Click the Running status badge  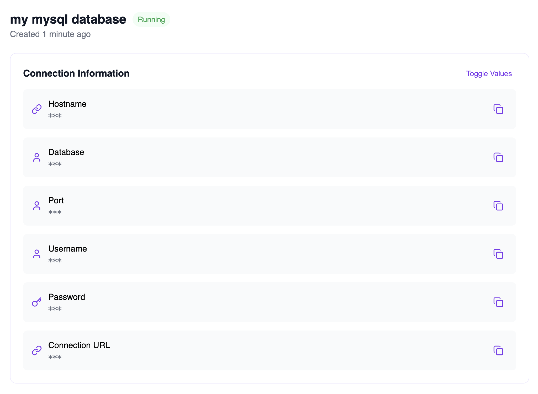(x=151, y=20)
